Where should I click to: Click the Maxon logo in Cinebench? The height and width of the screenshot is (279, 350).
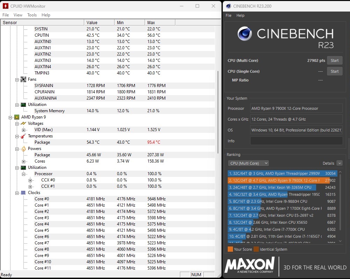(x=249, y=265)
